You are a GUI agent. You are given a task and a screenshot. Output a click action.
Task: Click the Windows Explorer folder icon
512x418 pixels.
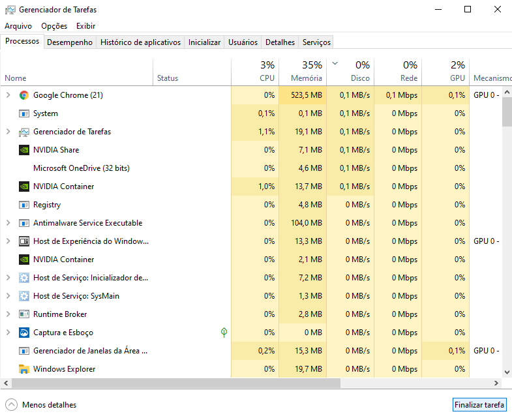pos(24,369)
